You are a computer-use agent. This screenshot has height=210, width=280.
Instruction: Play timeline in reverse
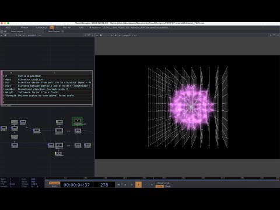pyautogui.click(x=132, y=185)
